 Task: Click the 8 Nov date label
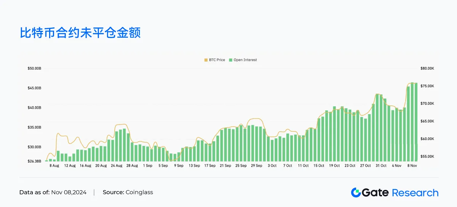pos(412,166)
